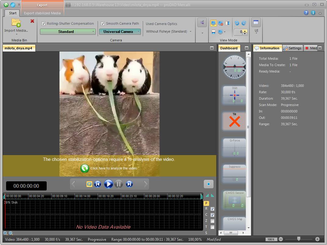This screenshot has height=245, width=327.
Task: Select the split-screen compare view icon
Action: (227, 23)
